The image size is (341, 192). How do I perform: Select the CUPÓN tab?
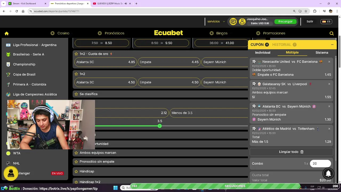click(x=259, y=45)
